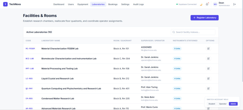Click the Room / Quadrant column header

[x=122, y=41]
